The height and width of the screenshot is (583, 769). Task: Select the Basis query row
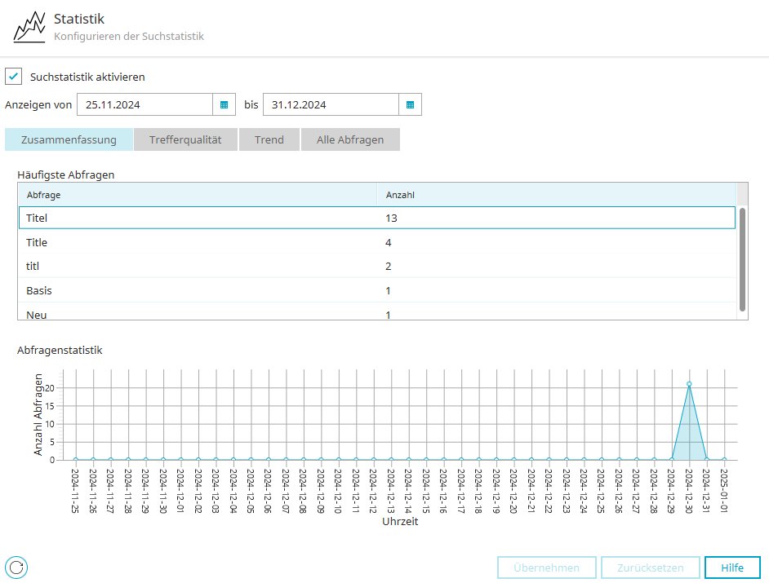(376, 290)
